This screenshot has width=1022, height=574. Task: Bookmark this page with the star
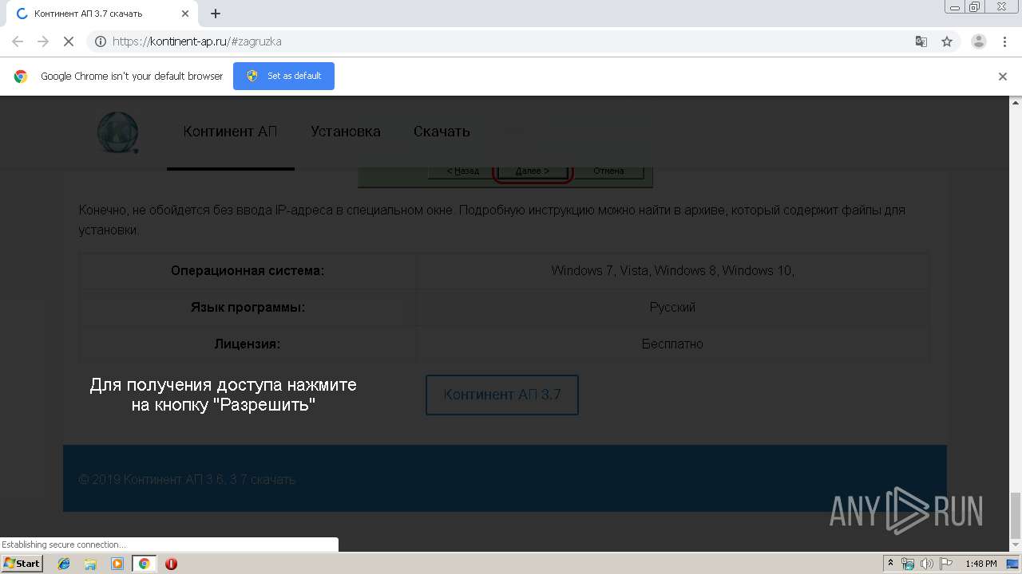947,41
